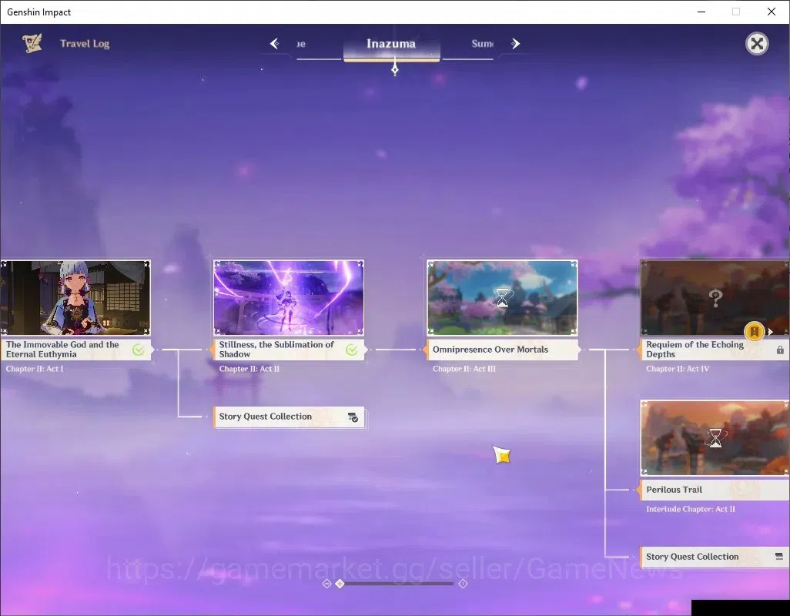
Task: Click the hourglass icon on Perilous Trail
Action: point(715,438)
